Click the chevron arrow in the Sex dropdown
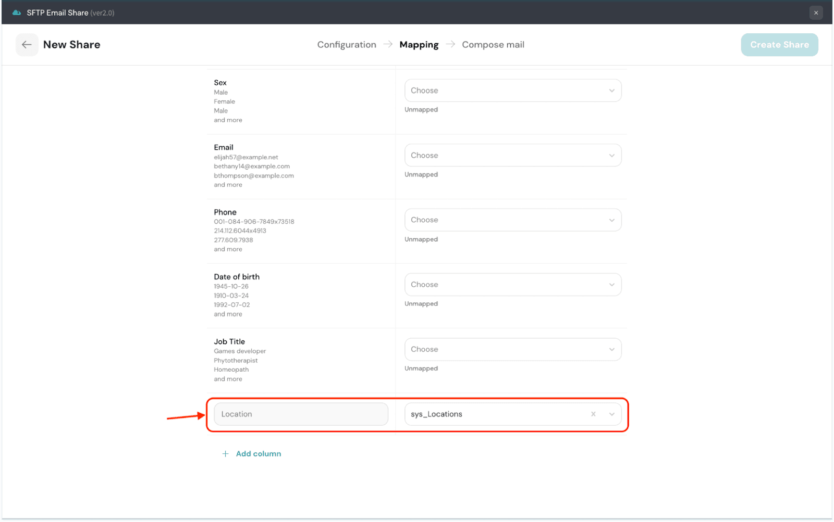The width and height of the screenshot is (834, 522). (x=612, y=91)
